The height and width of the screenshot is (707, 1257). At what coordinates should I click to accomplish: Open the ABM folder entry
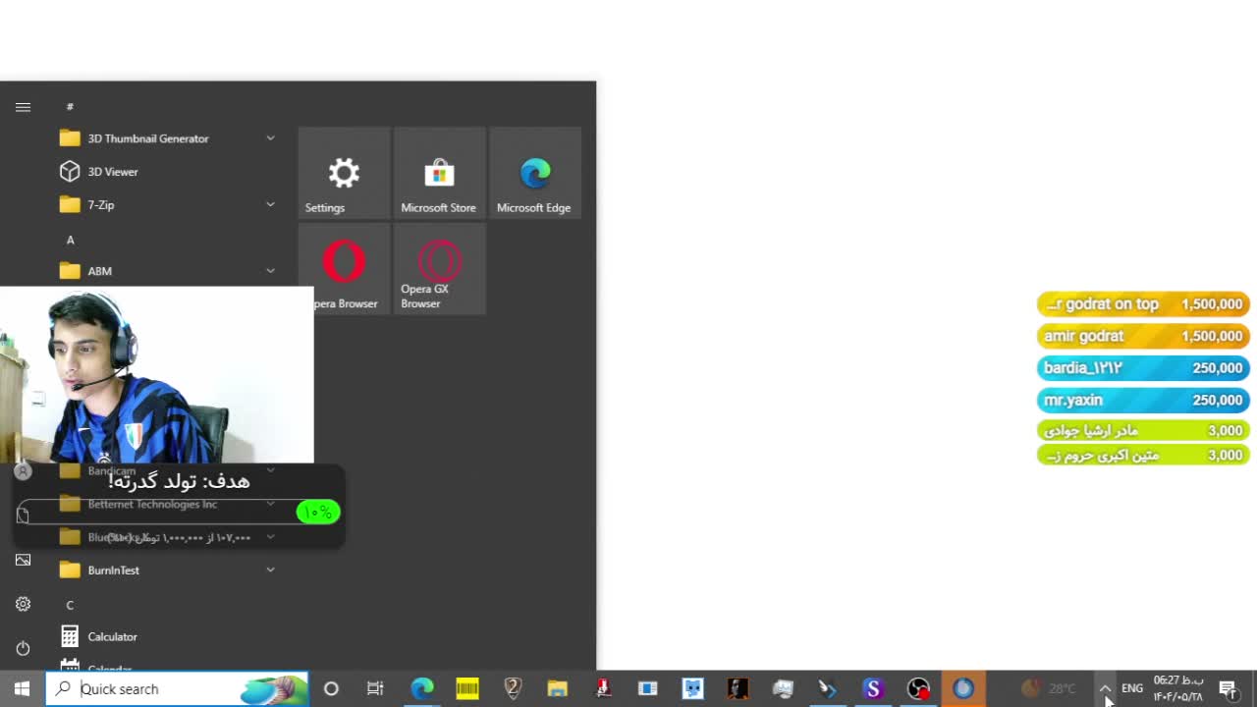(167, 271)
